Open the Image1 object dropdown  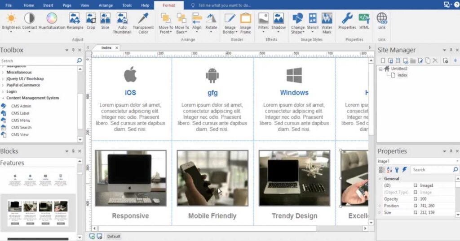pyautogui.click(x=457, y=161)
